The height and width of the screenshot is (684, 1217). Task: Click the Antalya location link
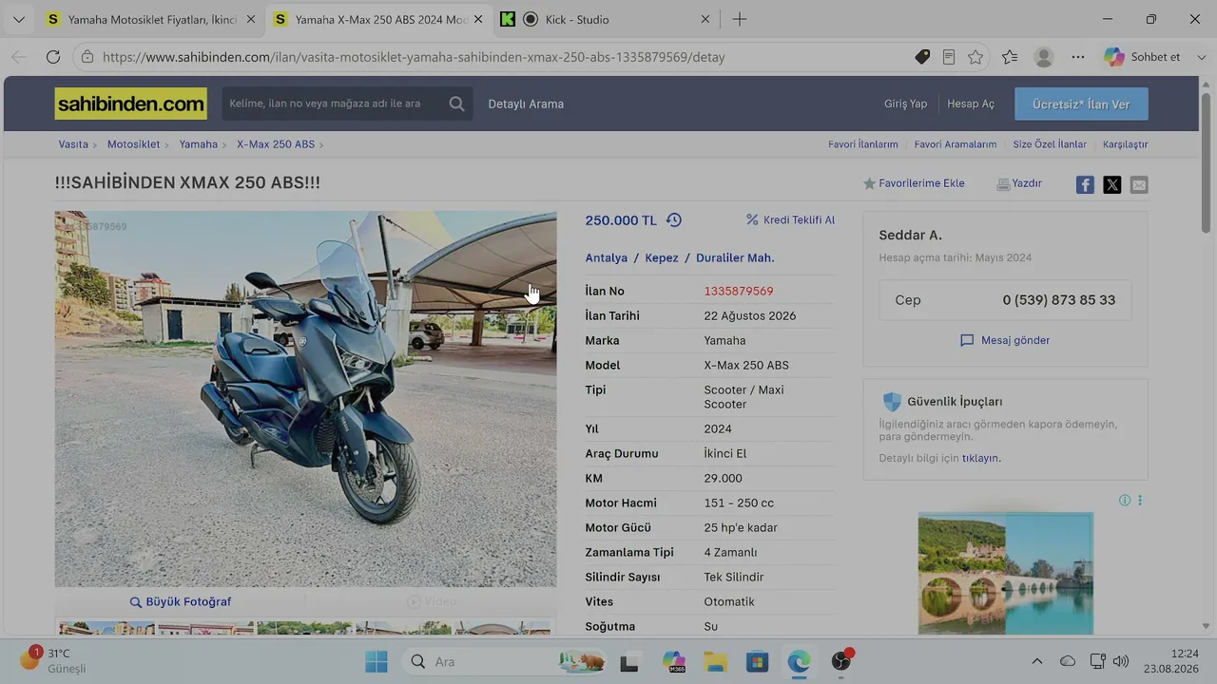click(x=607, y=257)
